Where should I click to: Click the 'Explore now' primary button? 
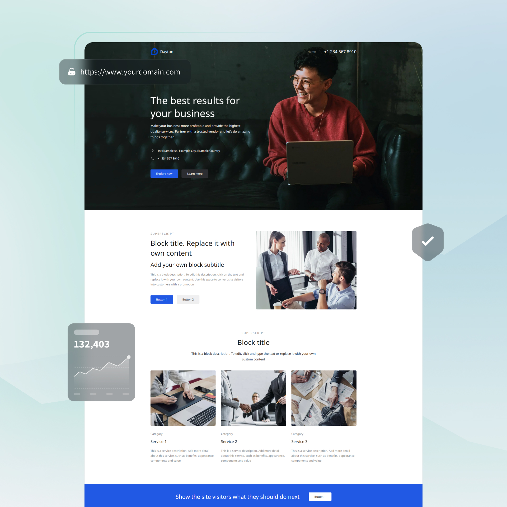coord(164,174)
